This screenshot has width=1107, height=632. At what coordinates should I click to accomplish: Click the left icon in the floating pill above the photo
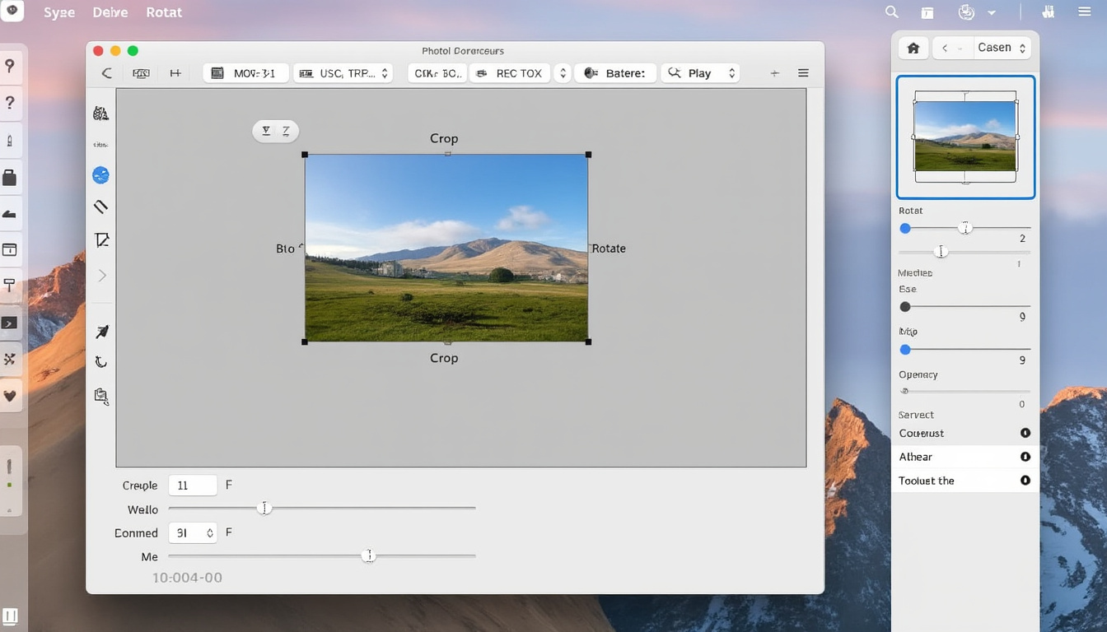click(x=266, y=131)
